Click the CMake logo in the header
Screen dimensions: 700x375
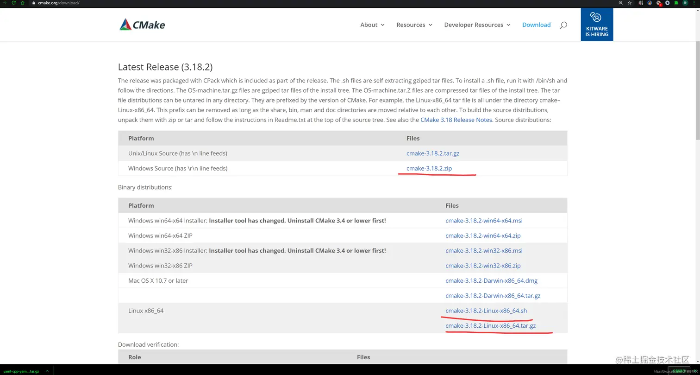point(142,25)
